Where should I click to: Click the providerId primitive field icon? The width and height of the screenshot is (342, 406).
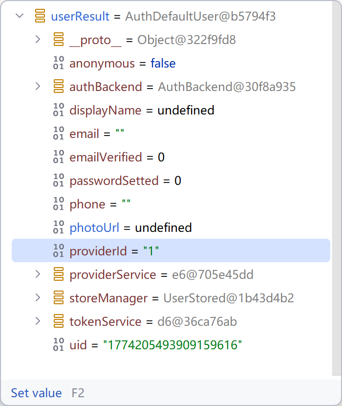click(x=59, y=251)
